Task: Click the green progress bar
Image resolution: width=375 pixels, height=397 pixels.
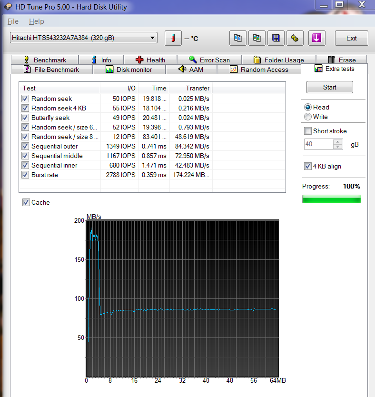Action: (332, 199)
